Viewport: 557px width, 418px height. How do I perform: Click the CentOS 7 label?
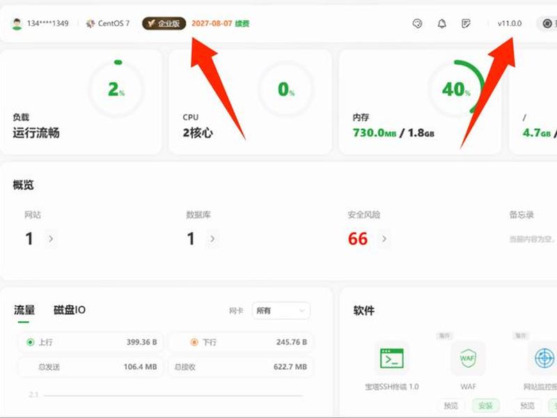tap(113, 24)
